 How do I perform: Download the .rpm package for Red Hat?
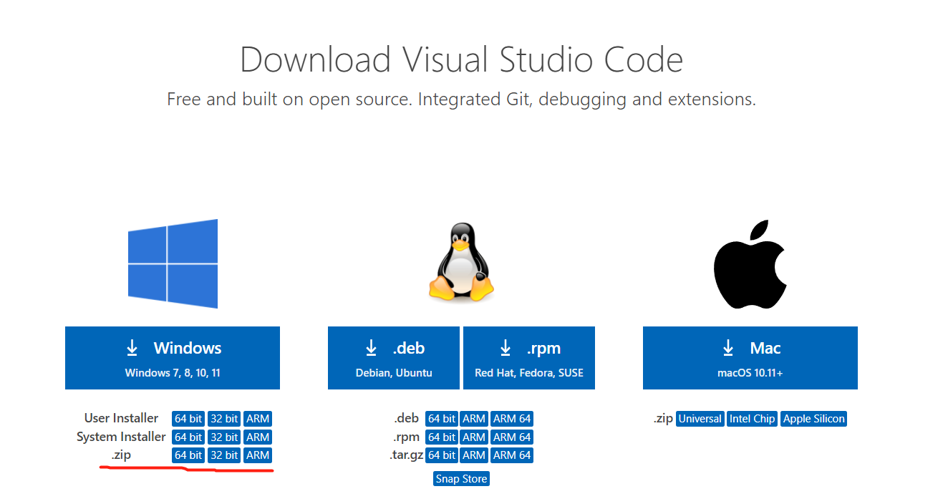pyautogui.click(x=529, y=358)
